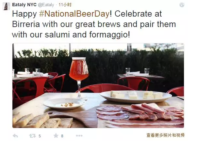This screenshot has height=141, width=197.
Task: Retweet using the retweet arrows icon
Action: click(33, 135)
